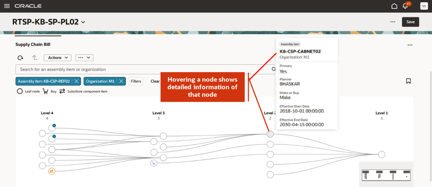Select the bookmark icon above the diagram
432x187 pixels.
coord(409,81)
